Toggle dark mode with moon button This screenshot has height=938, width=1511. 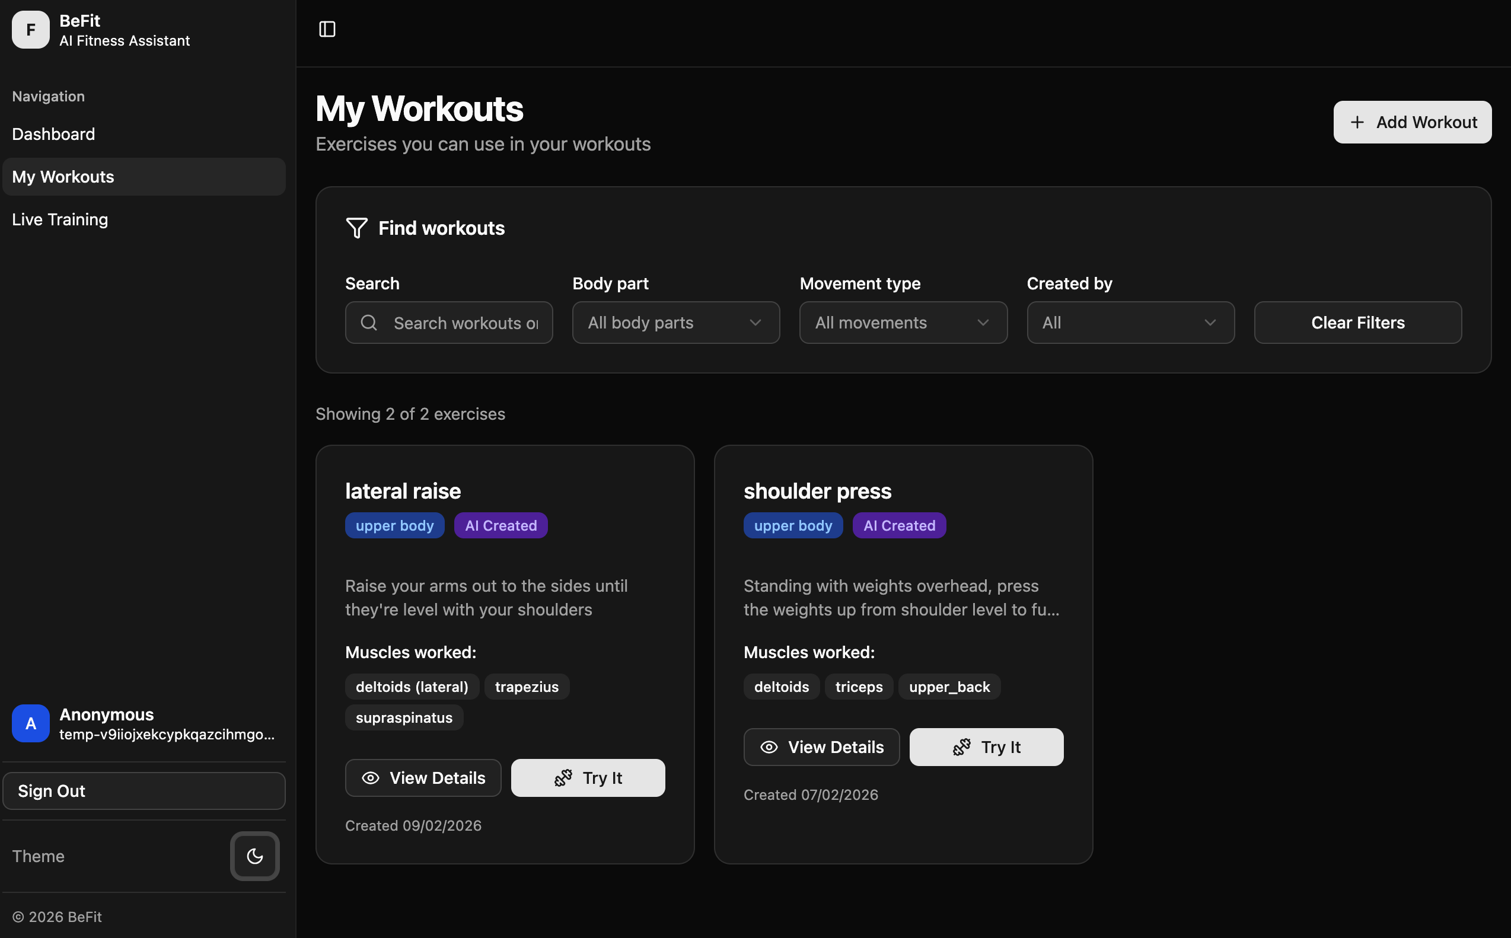coord(254,856)
